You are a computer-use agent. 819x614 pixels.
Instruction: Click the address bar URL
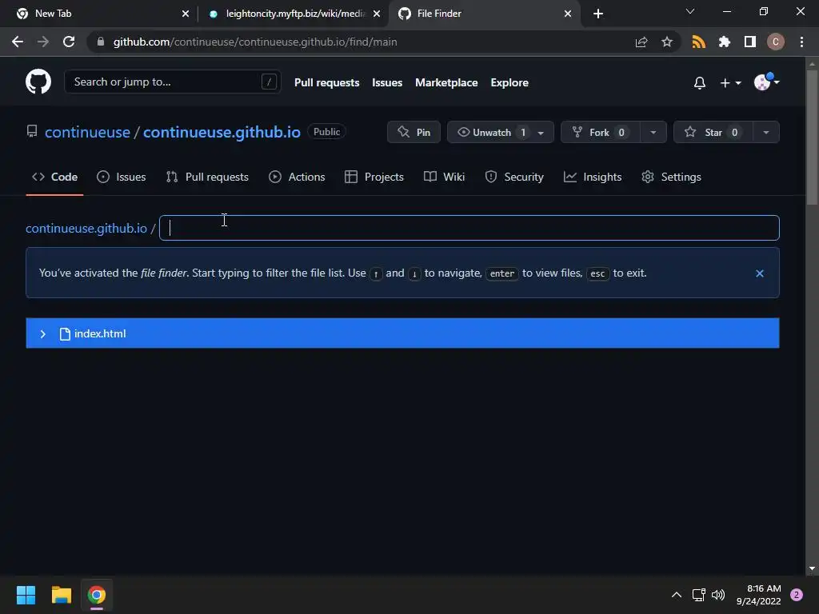coord(255,42)
